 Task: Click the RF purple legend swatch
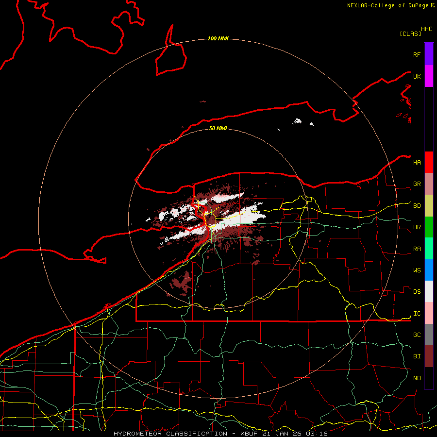click(x=429, y=54)
